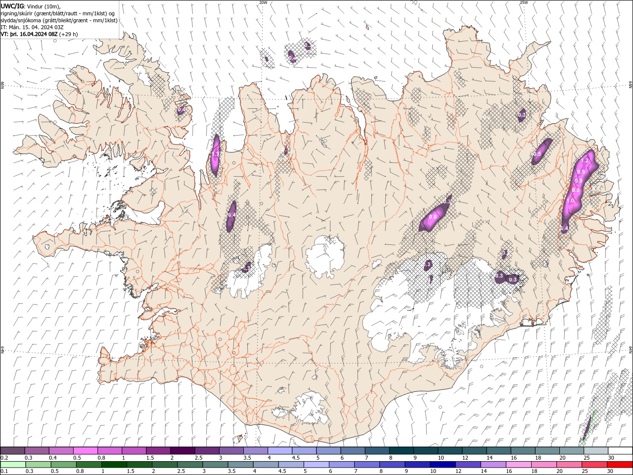Click the 'slydda/snjókoma (grátt/bleikt/grænt' header line
The image size is (633, 475).
pos(59,20)
